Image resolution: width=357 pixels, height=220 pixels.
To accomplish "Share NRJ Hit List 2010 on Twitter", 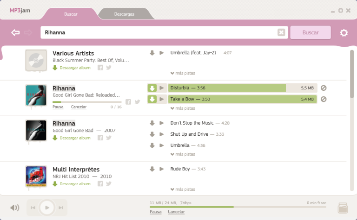I will tap(109, 183).
